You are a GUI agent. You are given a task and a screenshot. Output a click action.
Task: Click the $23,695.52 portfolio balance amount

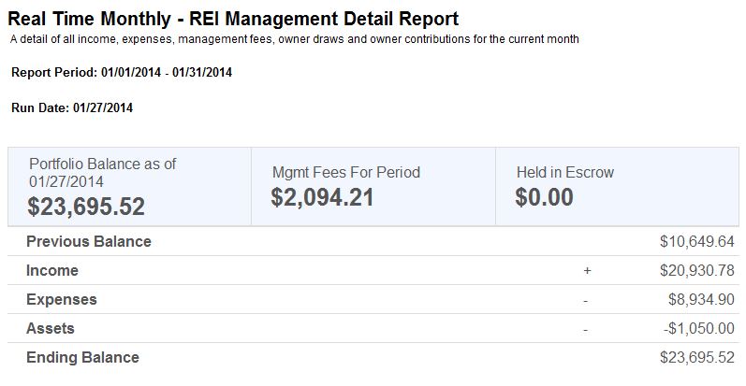pos(86,207)
